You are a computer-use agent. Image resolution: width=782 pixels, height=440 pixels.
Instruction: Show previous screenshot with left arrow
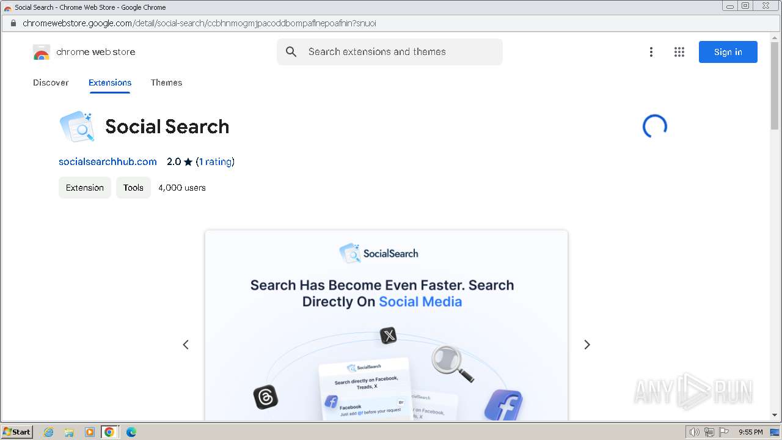click(186, 345)
